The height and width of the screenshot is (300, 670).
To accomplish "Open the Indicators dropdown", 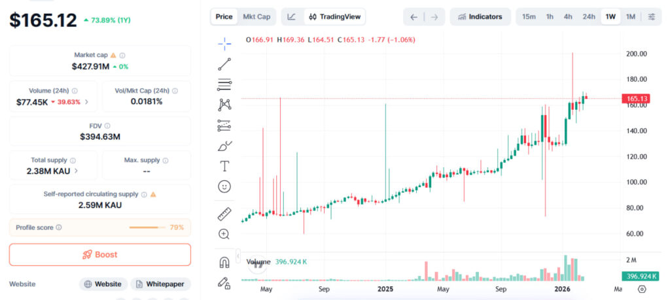I will pyautogui.click(x=480, y=16).
